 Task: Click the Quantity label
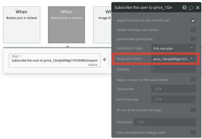[123, 69]
